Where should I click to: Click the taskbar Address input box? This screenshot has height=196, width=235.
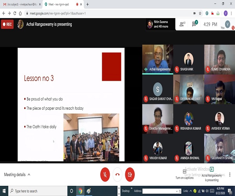(160, 191)
